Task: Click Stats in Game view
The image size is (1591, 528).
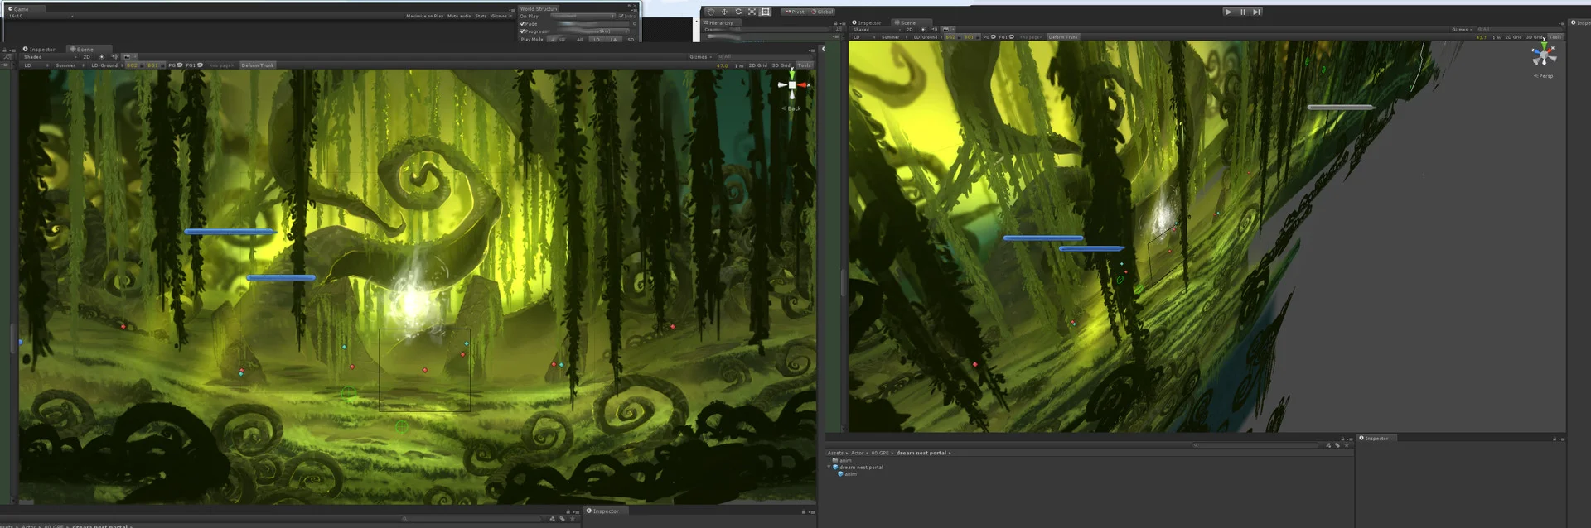Action: point(481,16)
